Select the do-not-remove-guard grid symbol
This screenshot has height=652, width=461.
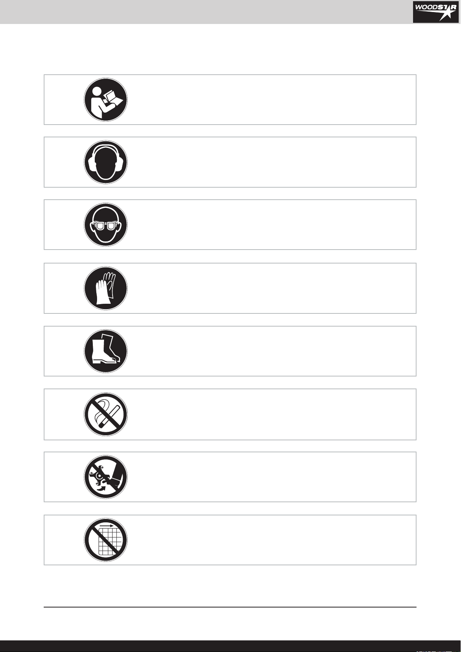coord(106,540)
